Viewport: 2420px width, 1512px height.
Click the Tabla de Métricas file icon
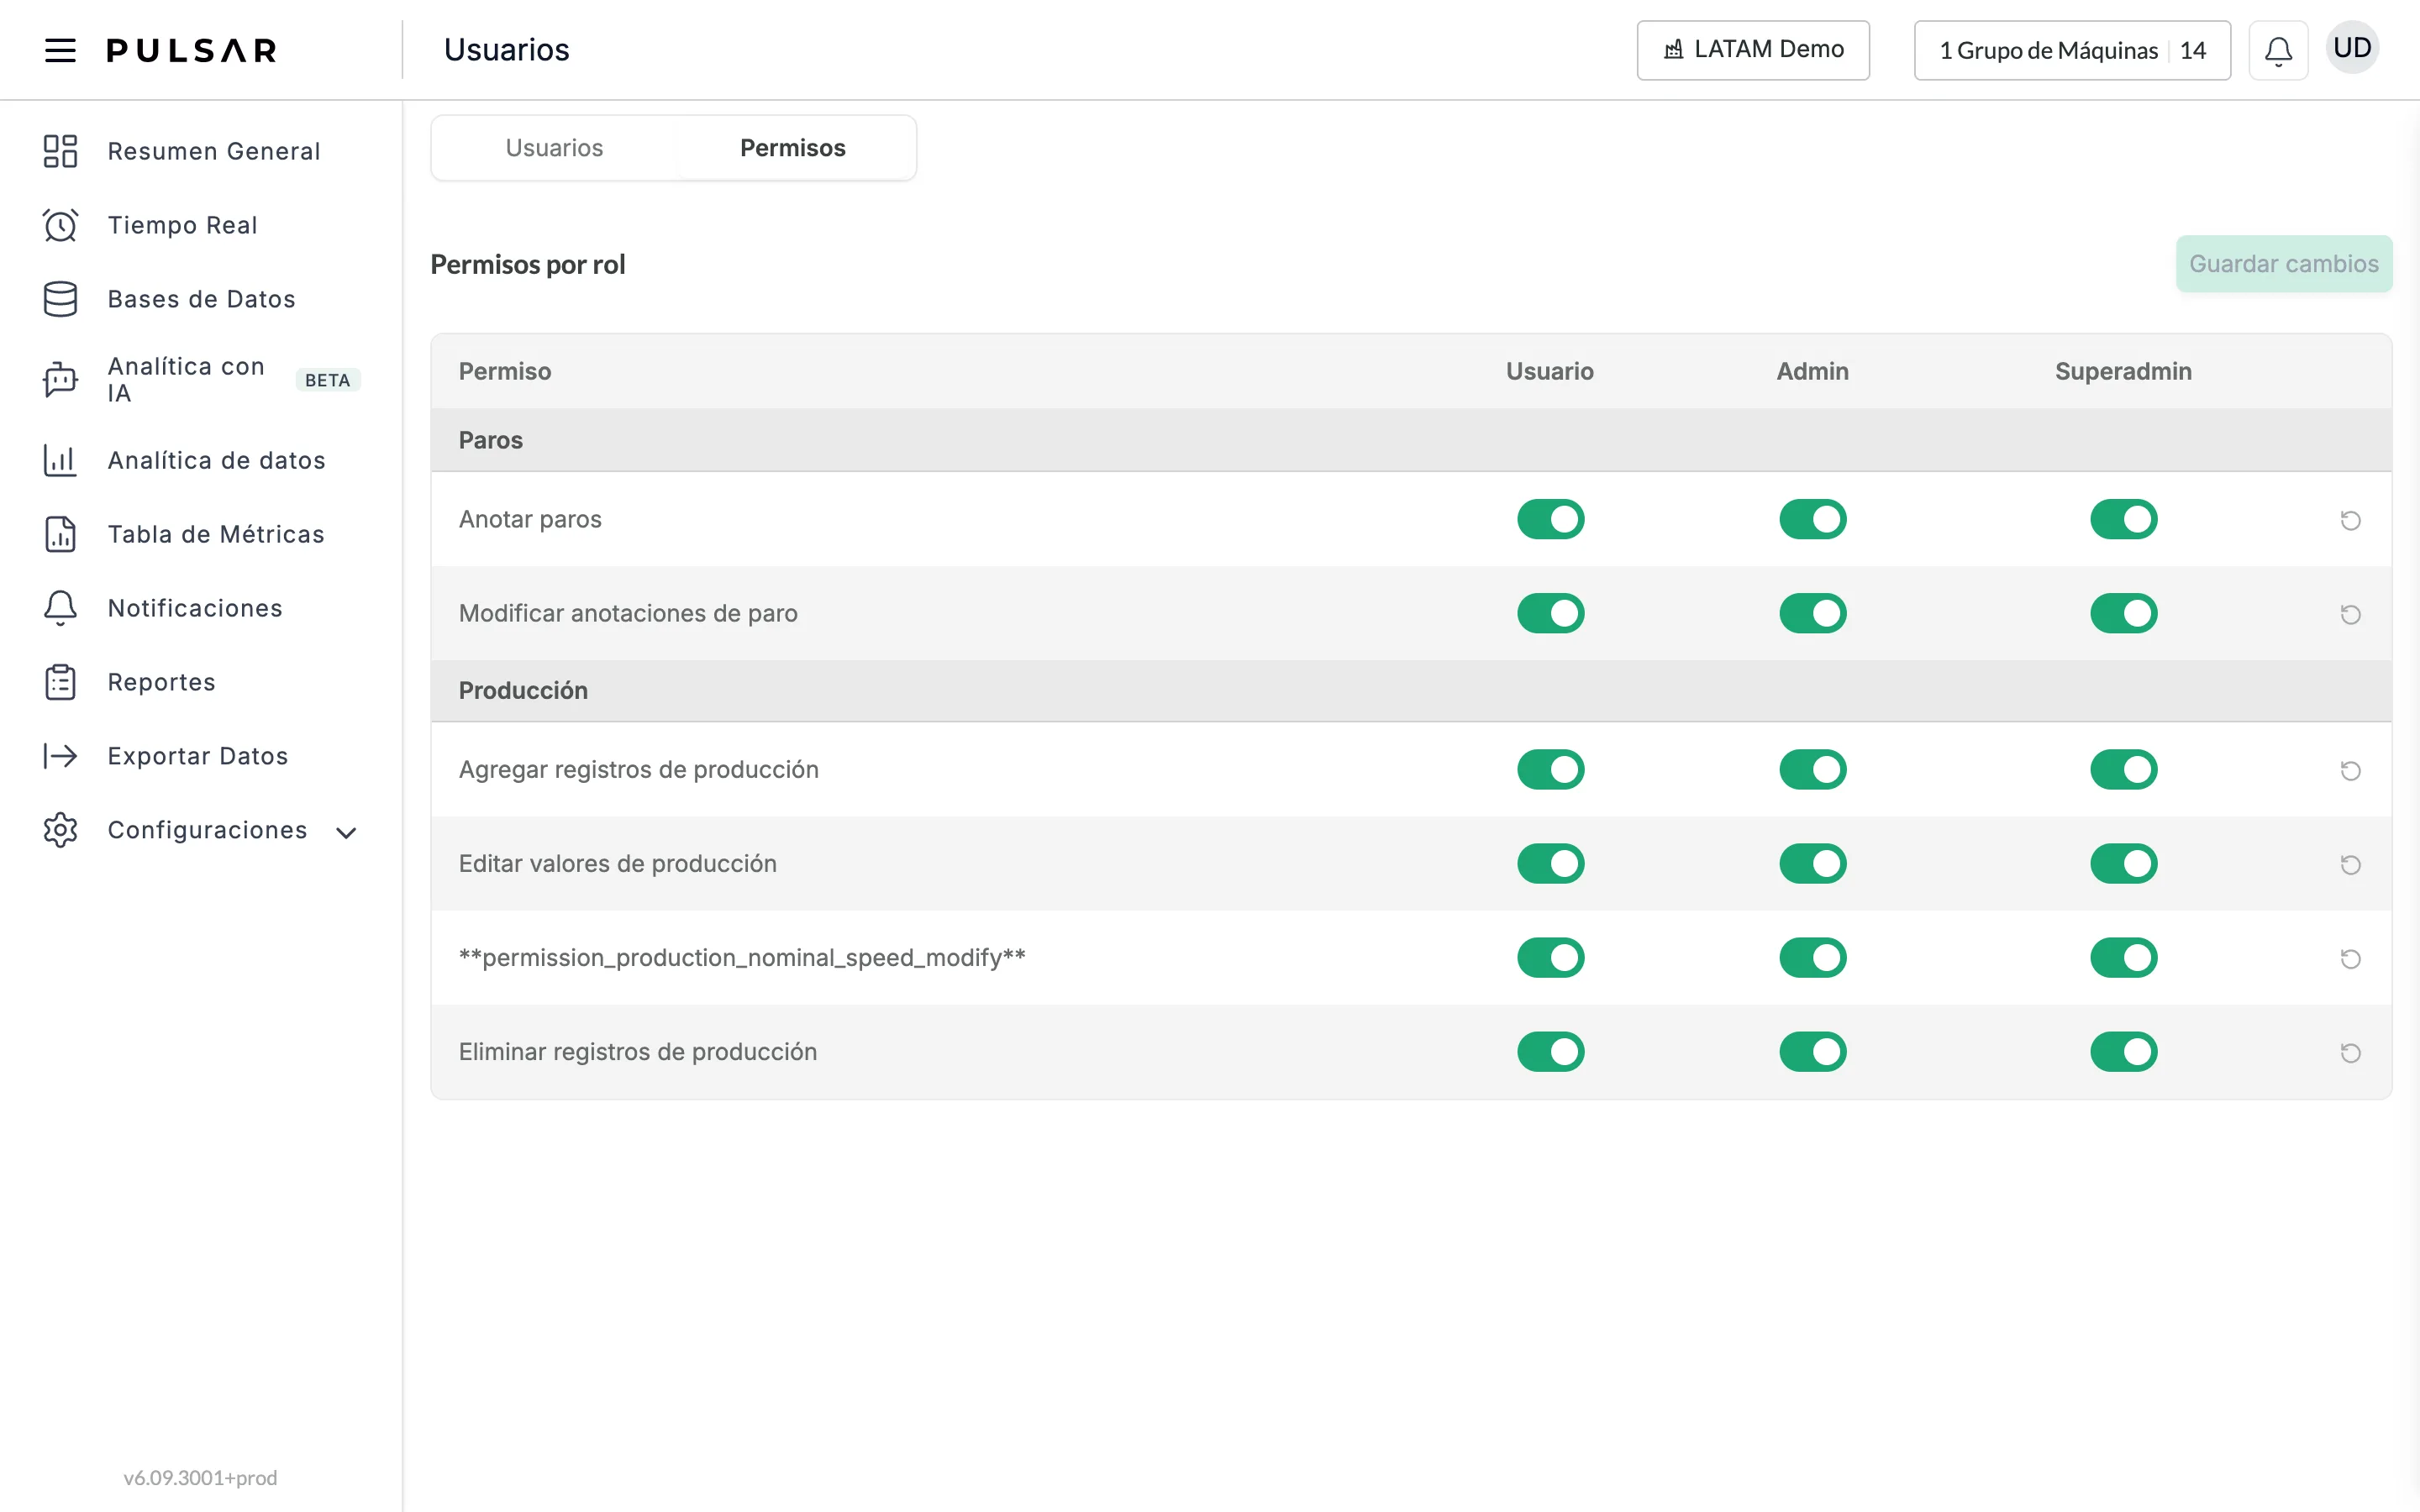[60, 534]
